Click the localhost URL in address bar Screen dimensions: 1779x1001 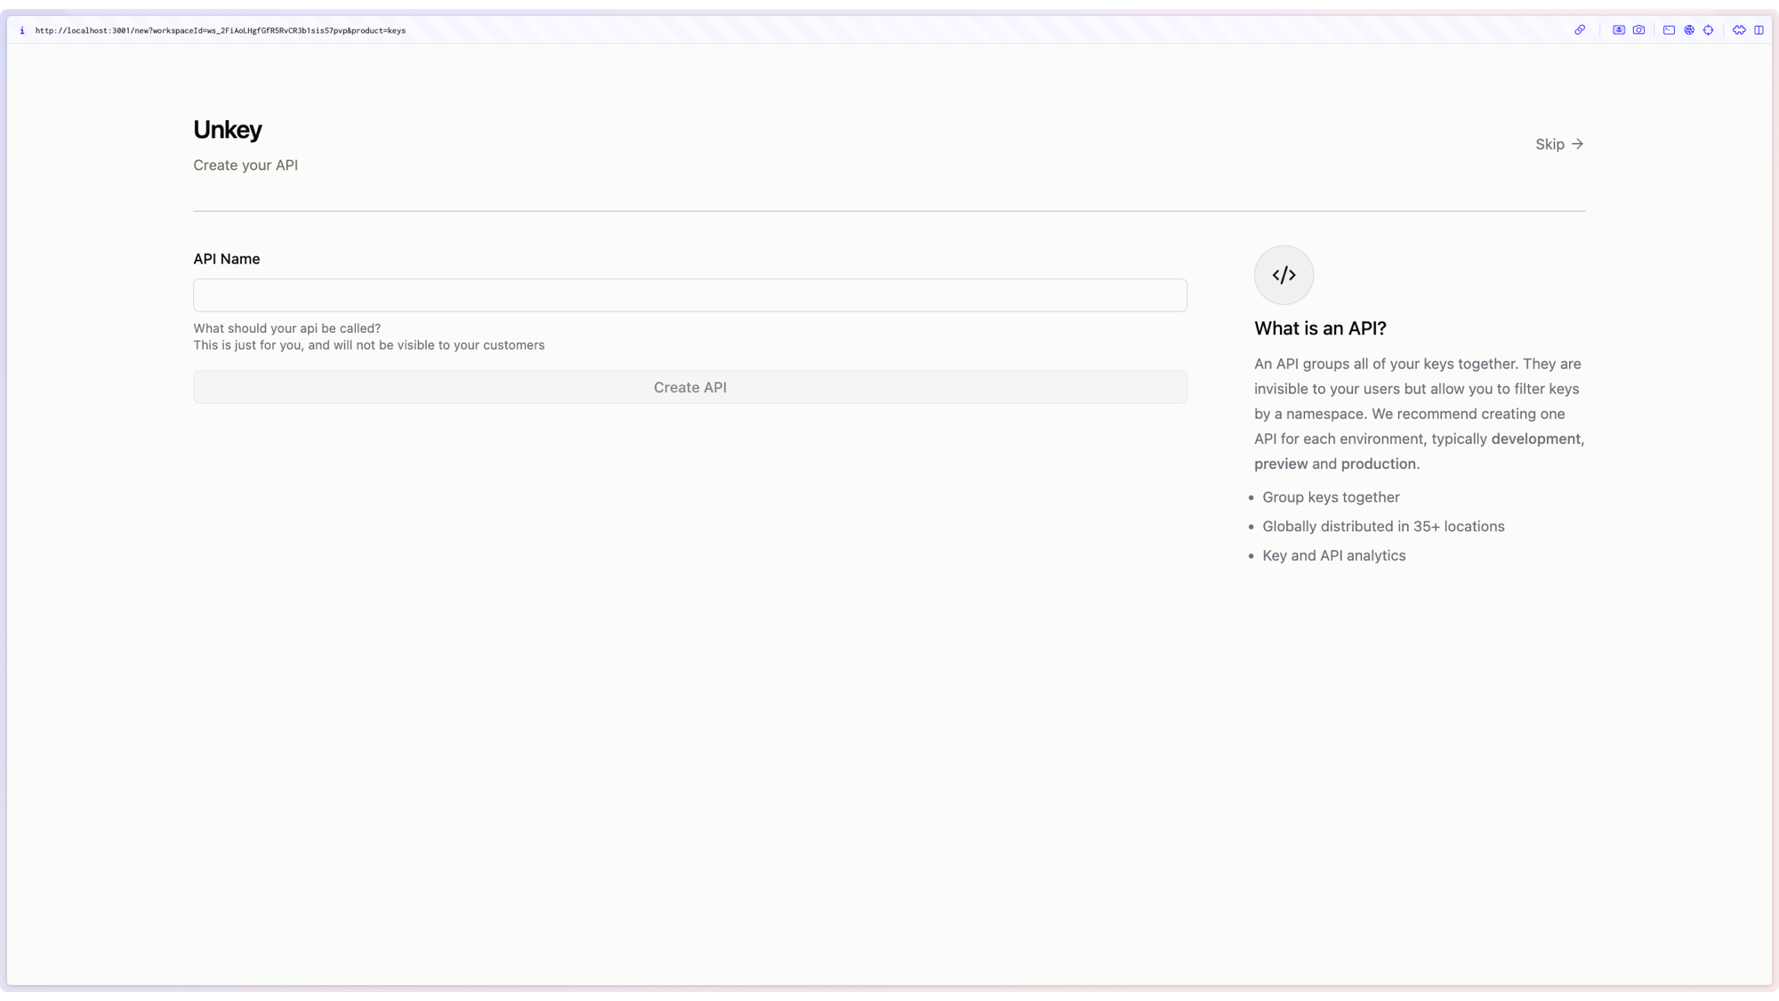[x=221, y=30]
